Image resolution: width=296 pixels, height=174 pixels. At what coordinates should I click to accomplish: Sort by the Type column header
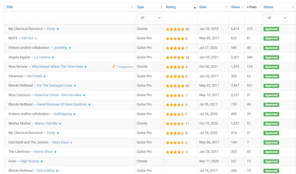tap(140, 7)
